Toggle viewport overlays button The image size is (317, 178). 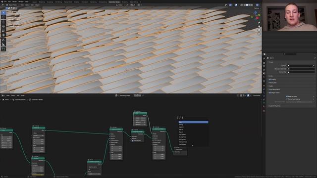pyautogui.click(x=236, y=5)
